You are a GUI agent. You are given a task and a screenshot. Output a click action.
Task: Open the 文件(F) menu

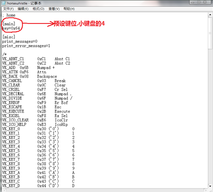tap(9, 9)
